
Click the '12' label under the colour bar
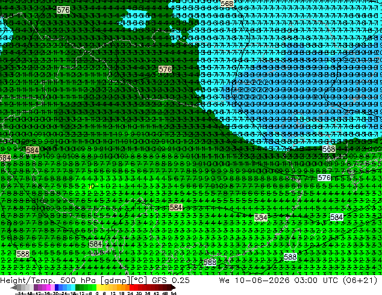(113, 293)
